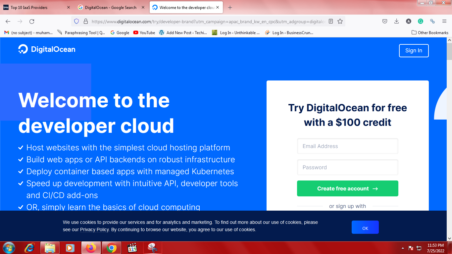Open Google Chrome from the taskbar
Viewport: 452px width, 254px height.
click(x=111, y=248)
